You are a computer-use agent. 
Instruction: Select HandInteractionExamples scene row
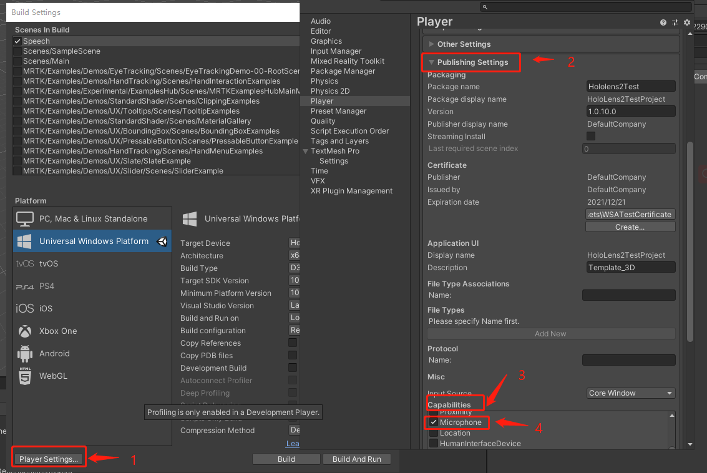coord(157,81)
